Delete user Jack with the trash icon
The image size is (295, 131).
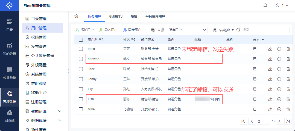[x=288, y=69]
